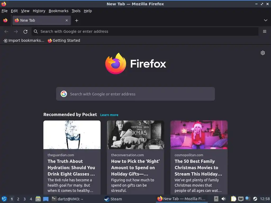
Task: Maximize the Firefox window
Action: pyautogui.click(x=262, y=4)
